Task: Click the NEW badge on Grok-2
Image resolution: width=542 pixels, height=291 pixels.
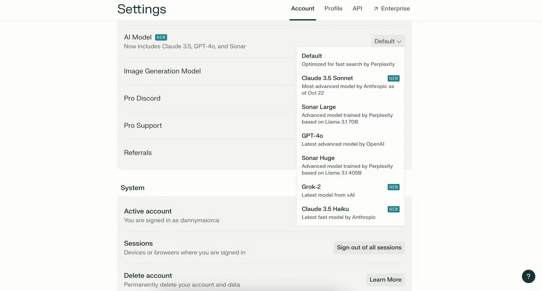Action: [x=393, y=187]
